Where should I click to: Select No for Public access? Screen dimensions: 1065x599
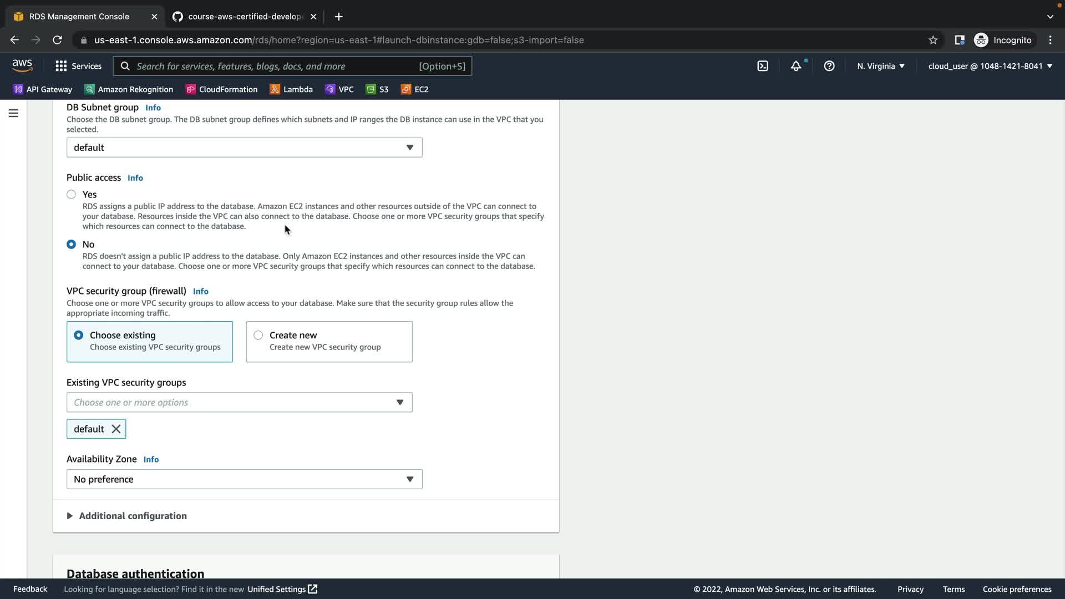pyautogui.click(x=71, y=244)
